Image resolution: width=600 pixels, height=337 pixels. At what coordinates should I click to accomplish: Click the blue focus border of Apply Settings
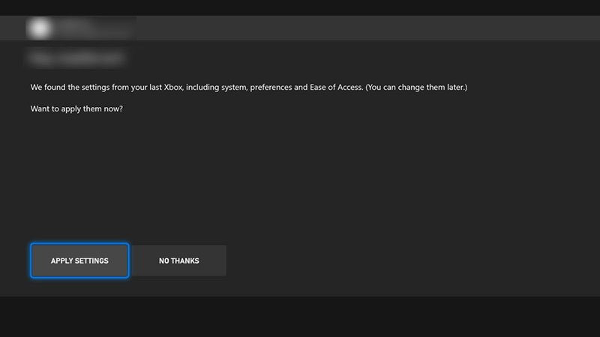tap(31, 261)
